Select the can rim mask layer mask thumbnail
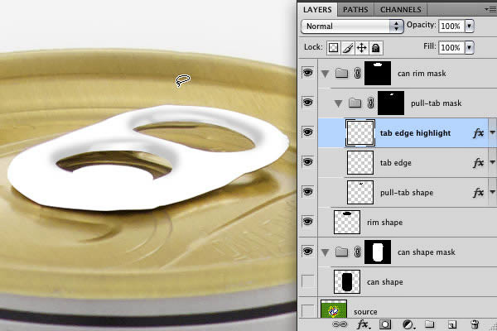 coord(378,74)
